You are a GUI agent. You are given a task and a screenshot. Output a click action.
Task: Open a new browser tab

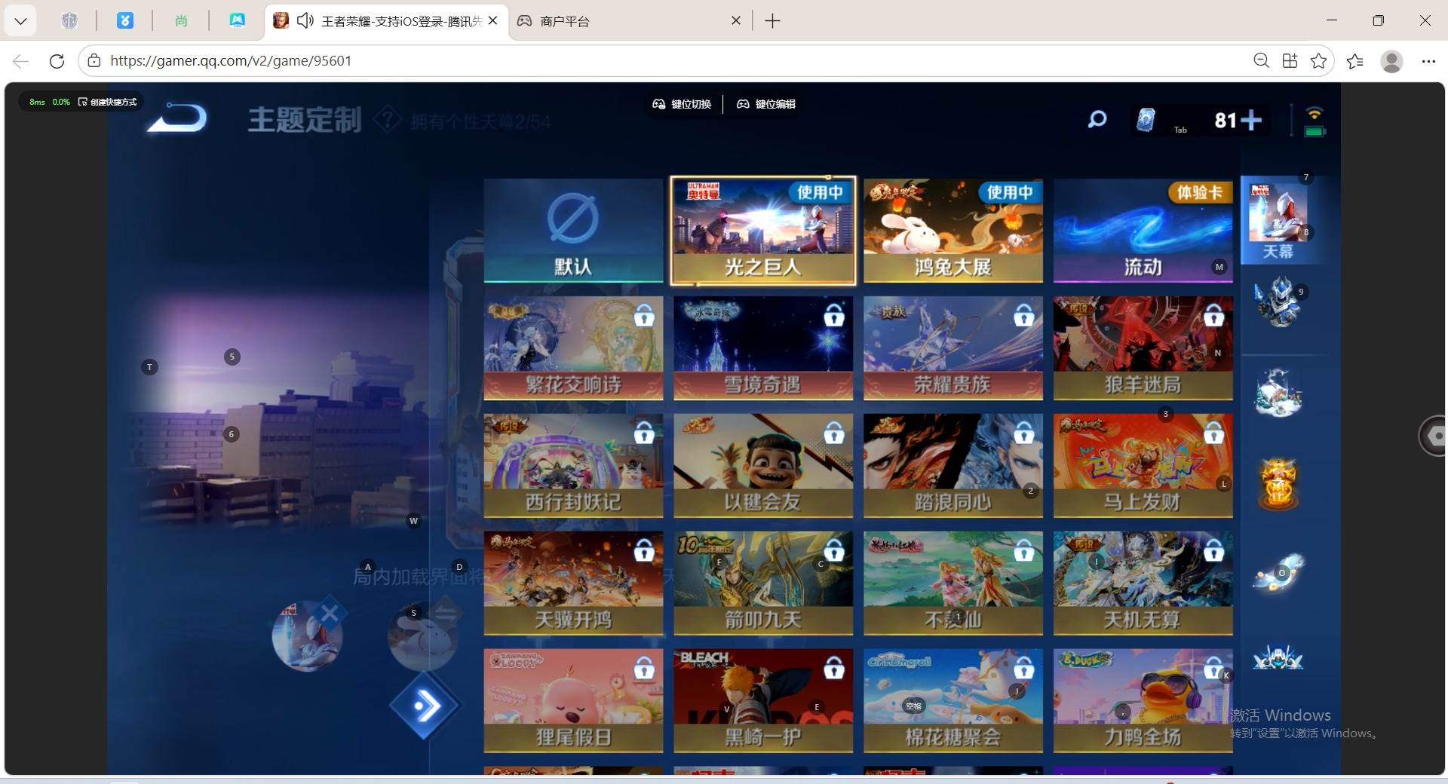(x=772, y=21)
